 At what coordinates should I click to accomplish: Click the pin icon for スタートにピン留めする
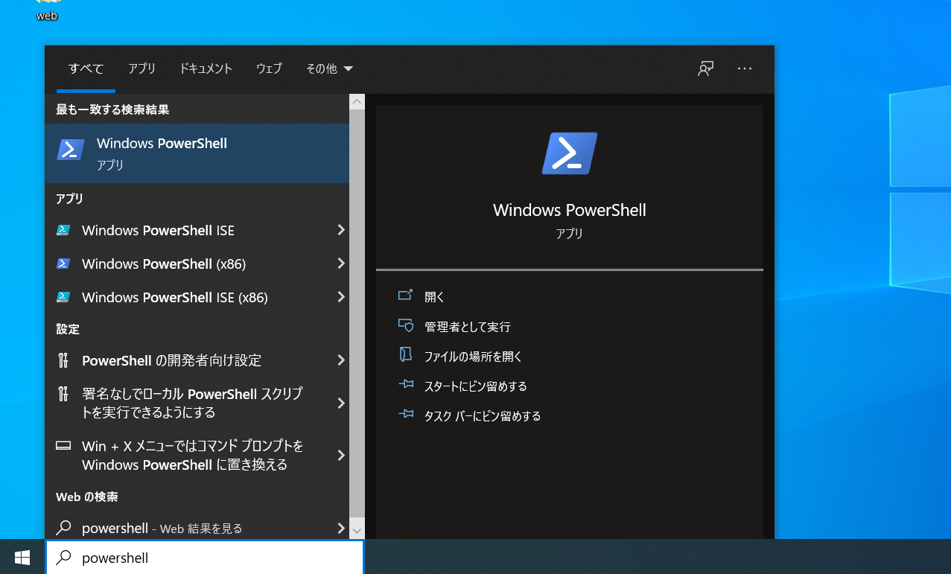click(x=405, y=385)
